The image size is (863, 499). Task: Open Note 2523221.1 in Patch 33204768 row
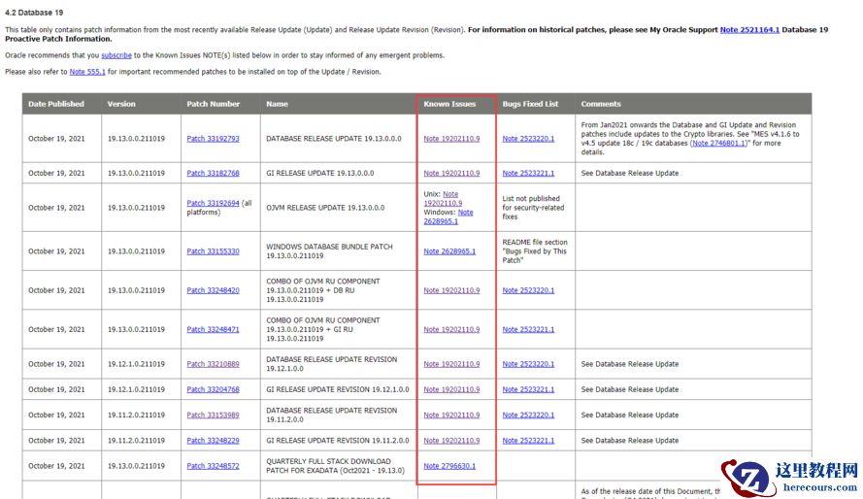coord(528,389)
